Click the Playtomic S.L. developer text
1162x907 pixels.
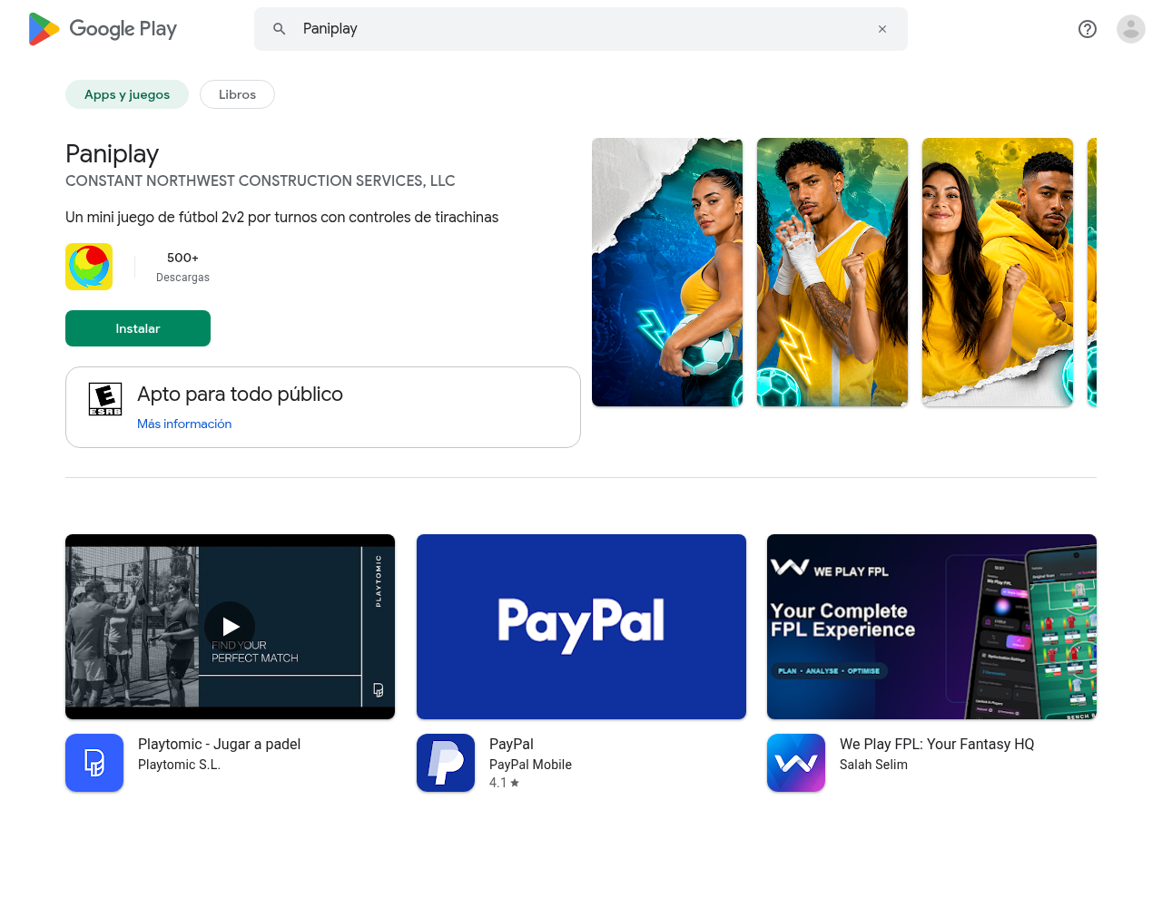coord(179,765)
